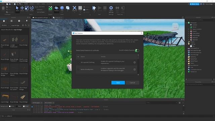Click the Stop playback button

[x=105, y=9]
